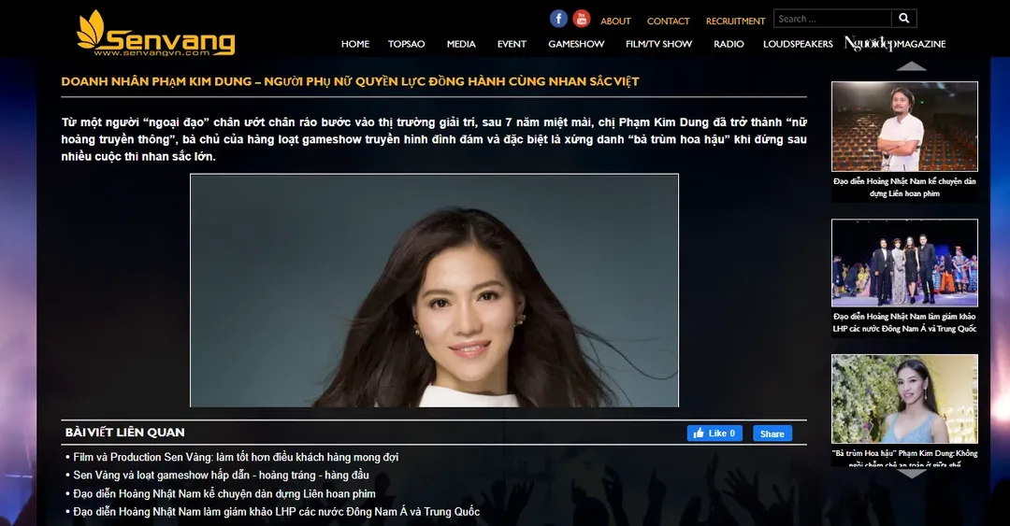Open the CONTACT page link

click(x=668, y=21)
